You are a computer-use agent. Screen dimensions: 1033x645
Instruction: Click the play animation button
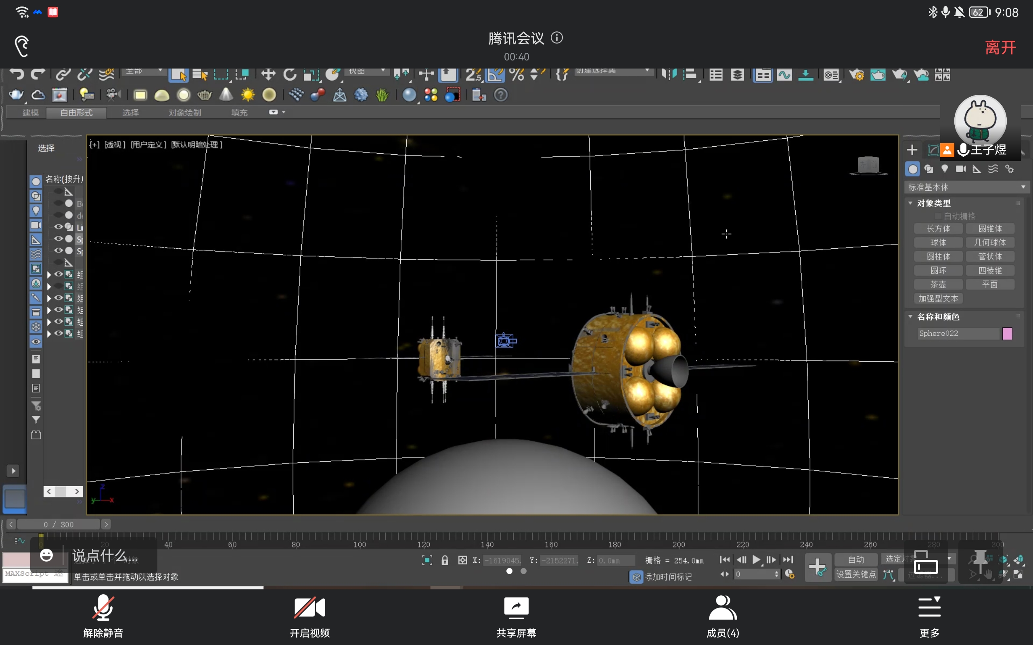point(756,560)
